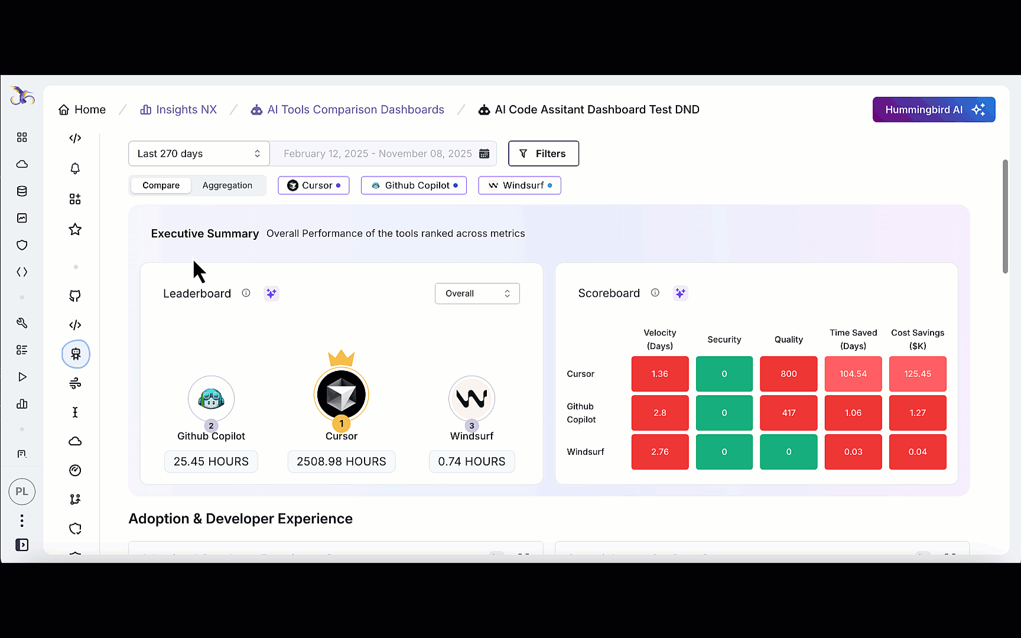The image size is (1021, 638).
Task: Open notifications bell in the sidebar
Action: tap(75, 169)
